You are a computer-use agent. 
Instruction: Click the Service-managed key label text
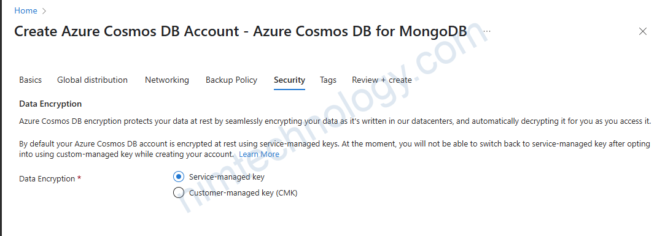click(227, 177)
